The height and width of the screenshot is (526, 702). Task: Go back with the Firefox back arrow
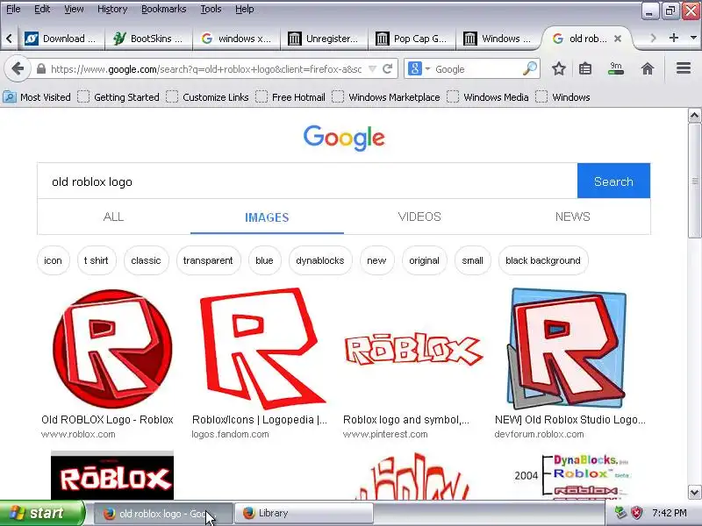(18, 69)
